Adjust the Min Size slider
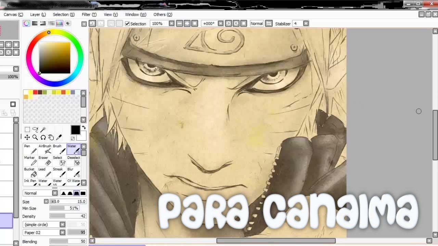 pyautogui.click(x=64, y=208)
